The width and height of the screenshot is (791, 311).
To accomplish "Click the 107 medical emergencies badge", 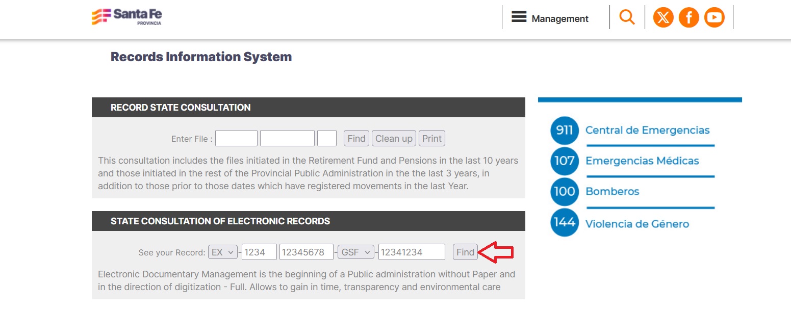I will click(565, 161).
